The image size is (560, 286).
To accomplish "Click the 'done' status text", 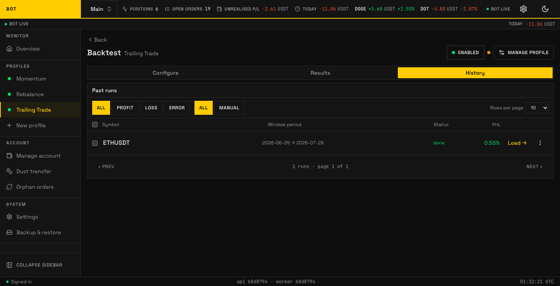I will click(439, 143).
